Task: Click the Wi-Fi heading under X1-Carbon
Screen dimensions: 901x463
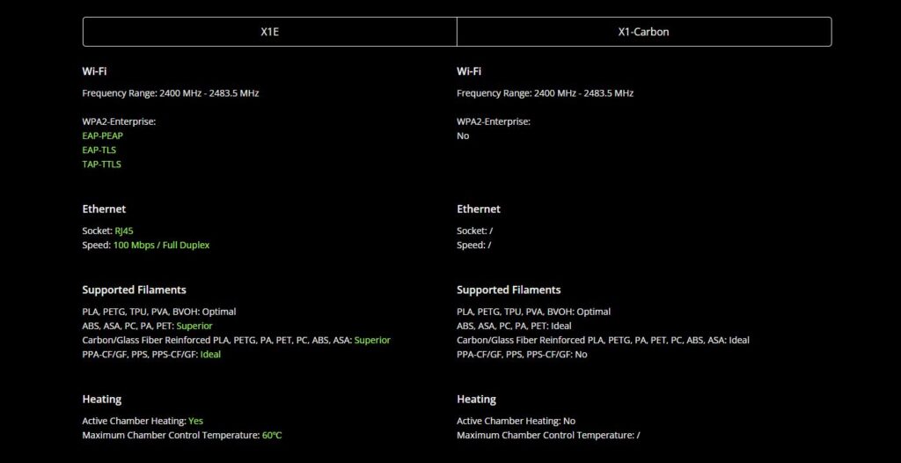Action: click(469, 71)
